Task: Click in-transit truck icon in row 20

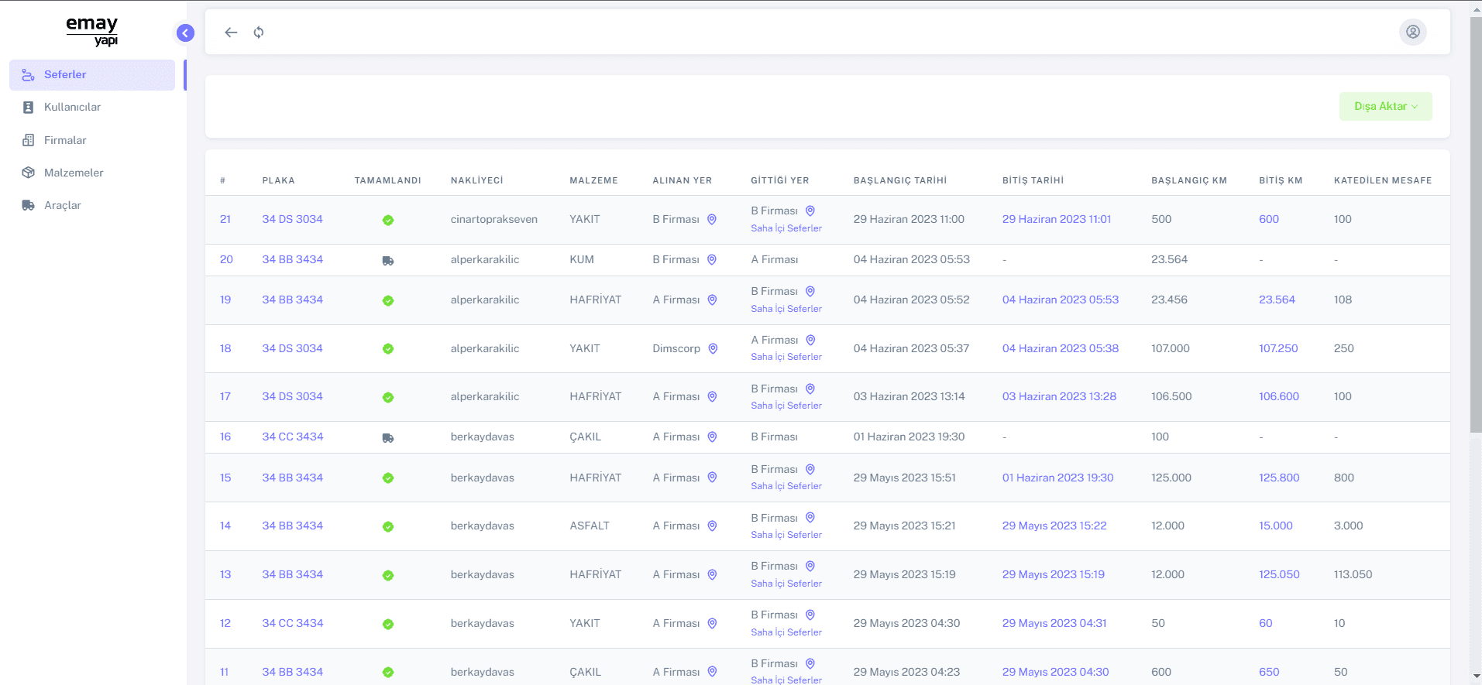Action: pos(388,261)
